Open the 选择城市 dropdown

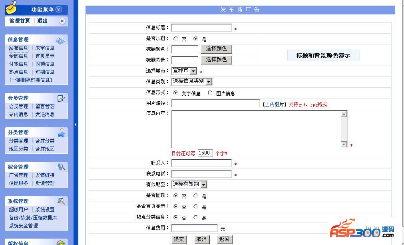(x=184, y=70)
